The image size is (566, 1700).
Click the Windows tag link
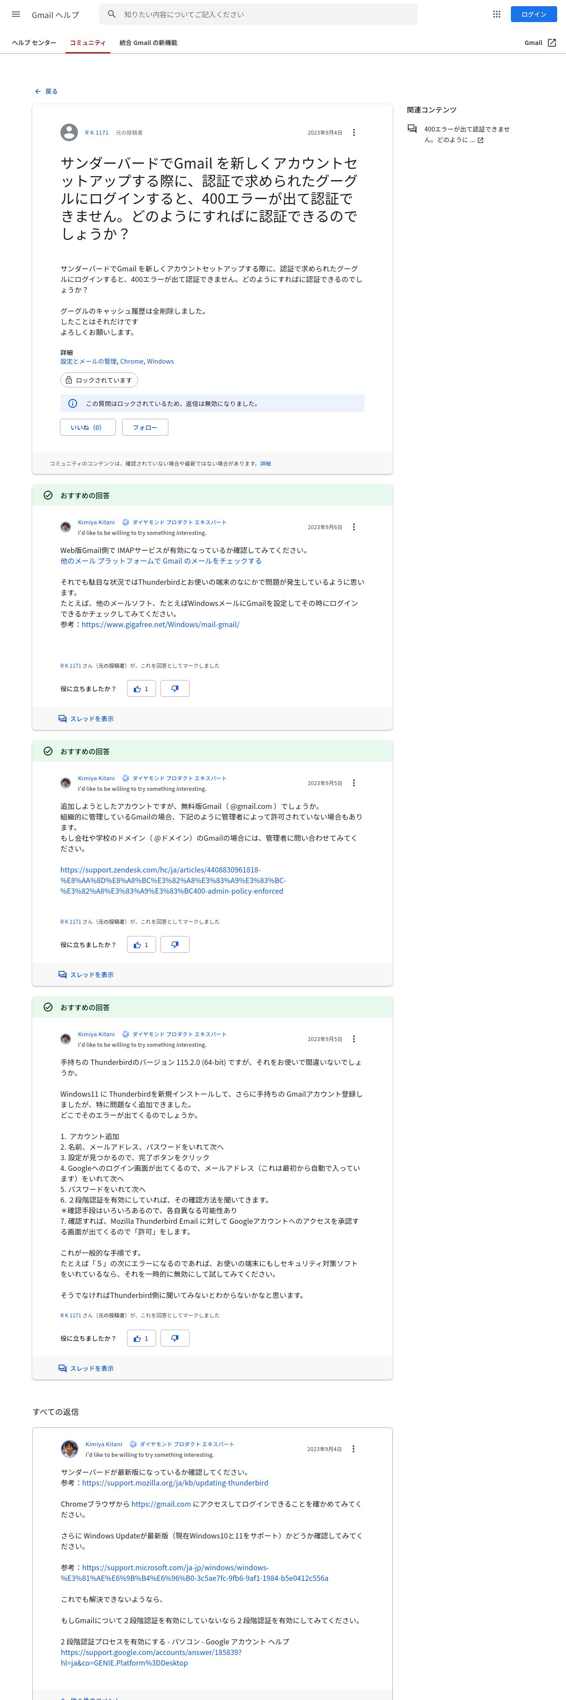[160, 361]
